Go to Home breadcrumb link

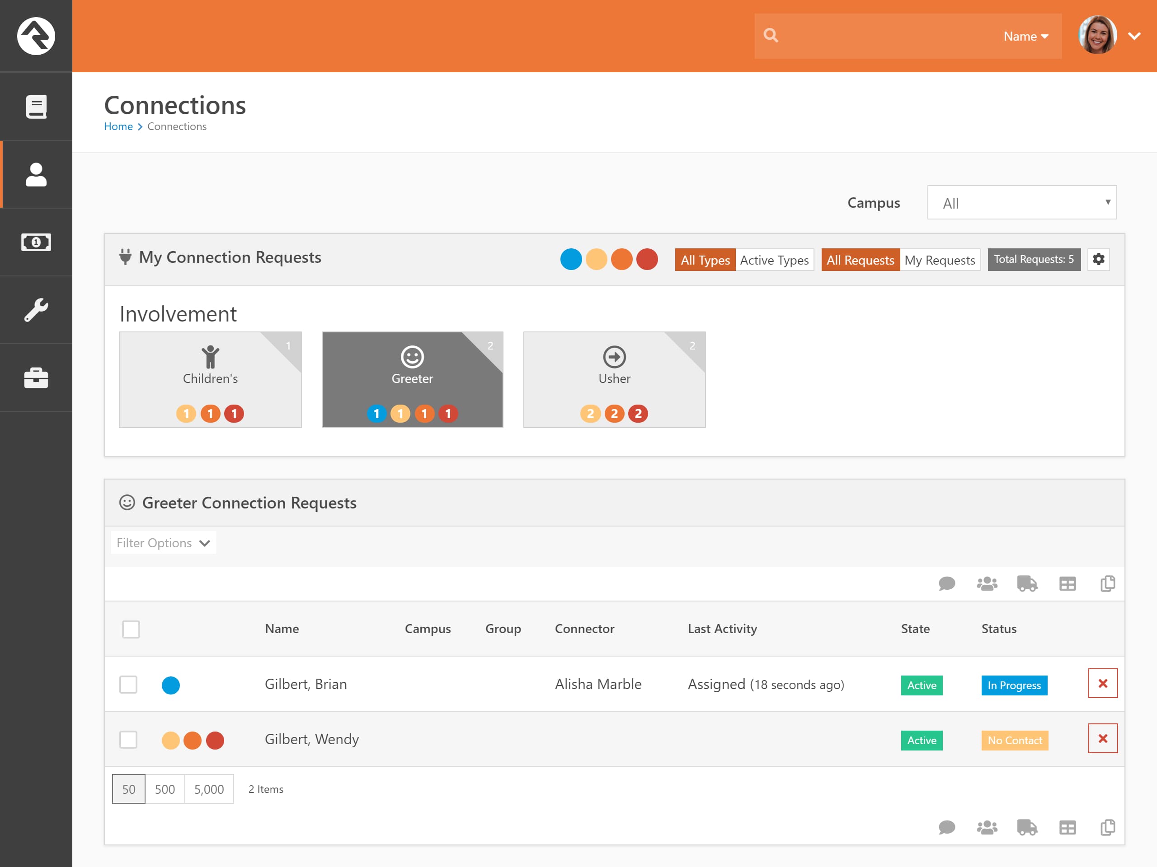coord(118,126)
